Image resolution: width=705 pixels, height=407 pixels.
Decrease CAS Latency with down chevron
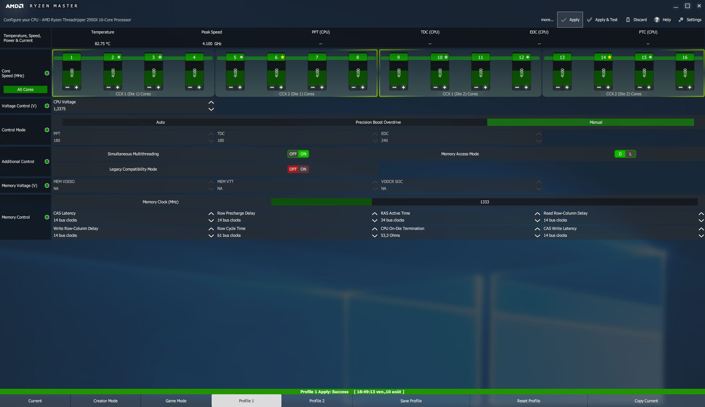point(211,220)
